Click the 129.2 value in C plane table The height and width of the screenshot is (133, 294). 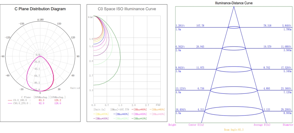tap(57, 100)
